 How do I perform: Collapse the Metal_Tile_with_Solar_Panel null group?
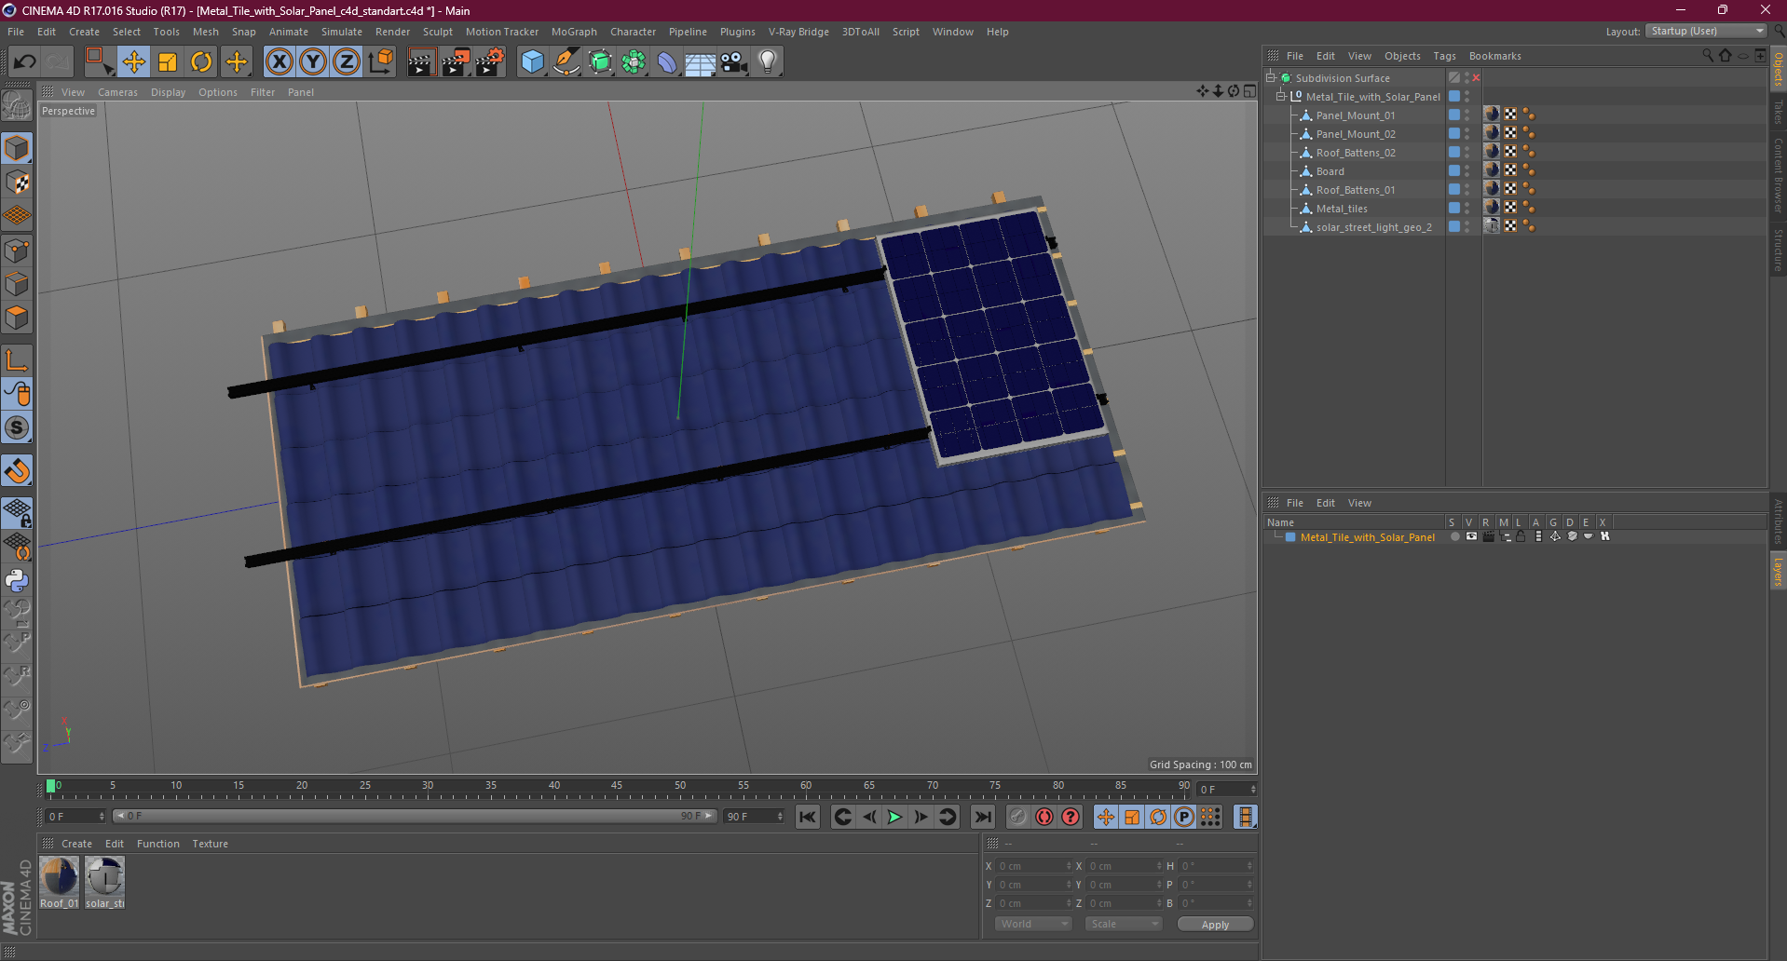click(x=1280, y=96)
